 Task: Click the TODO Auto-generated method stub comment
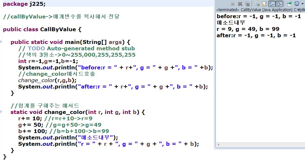coord(77,48)
